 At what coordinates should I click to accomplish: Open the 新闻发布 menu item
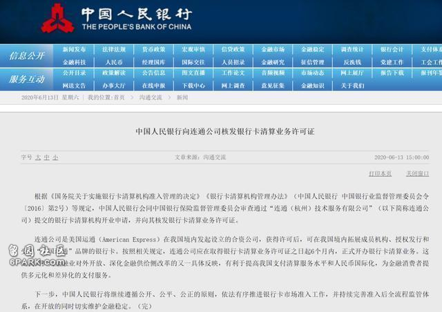coord(74,50)
